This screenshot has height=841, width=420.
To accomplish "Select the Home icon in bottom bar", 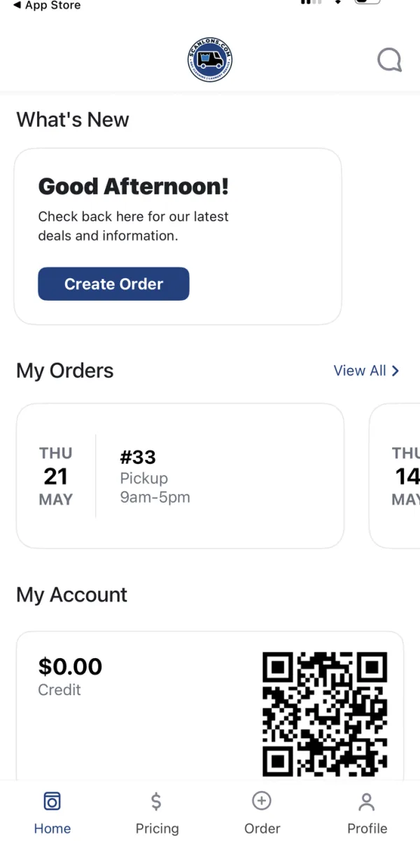I will tap(52, 801).
